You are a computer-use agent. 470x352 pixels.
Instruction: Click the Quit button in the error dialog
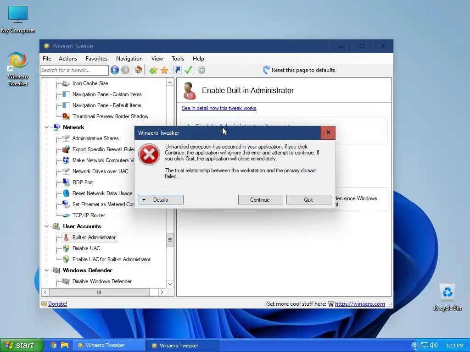tap(309, 200)
